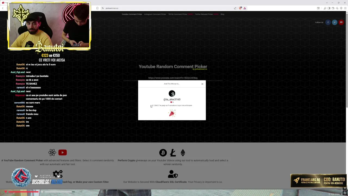This screenshot has width=348, height=196.
Task: Click the Ethereum diamond icon
Action: pos(183,153)
